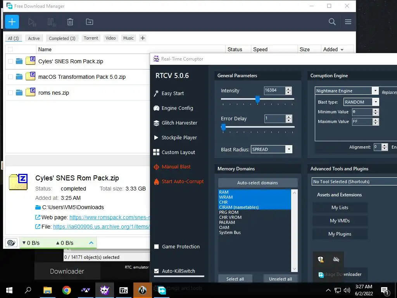Click Auto-select domains button
The width and height of the screenshot is (397, 298).
[x=258, y=183]
